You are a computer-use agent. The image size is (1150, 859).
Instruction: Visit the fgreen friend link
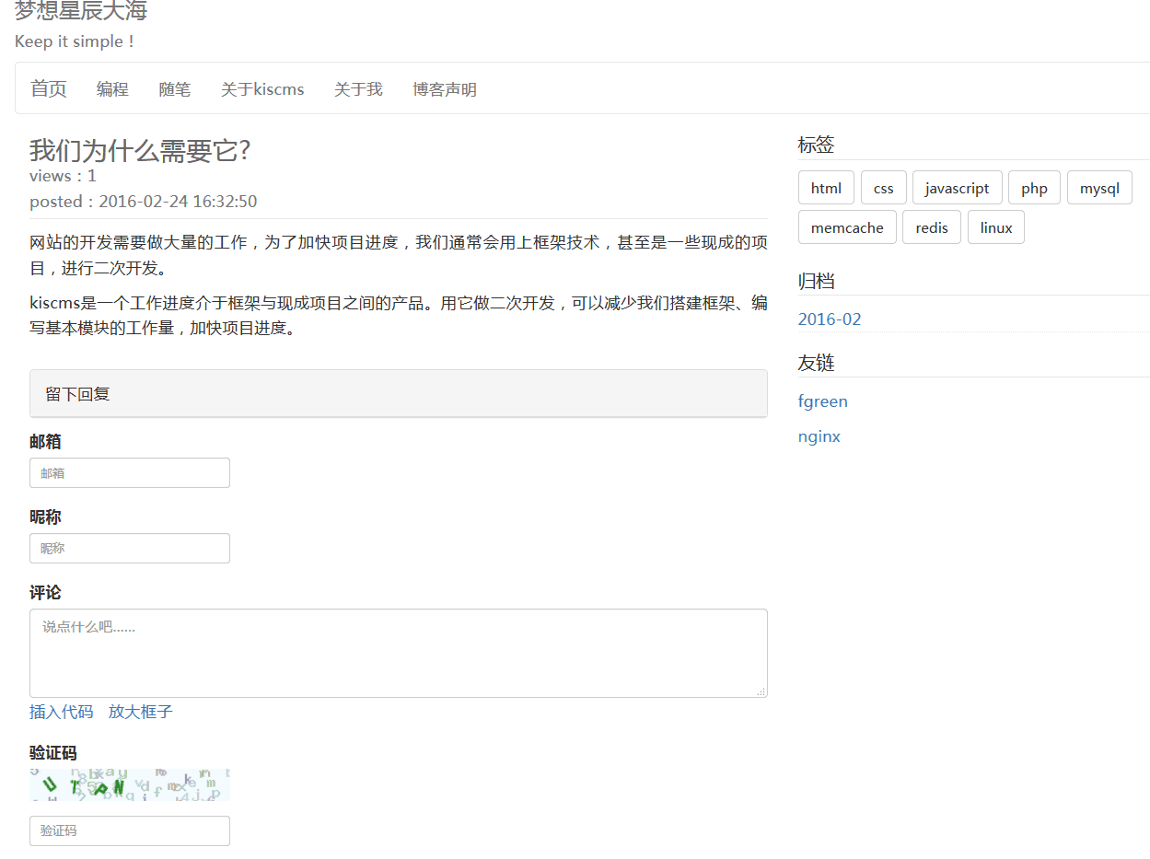[823, 401]
